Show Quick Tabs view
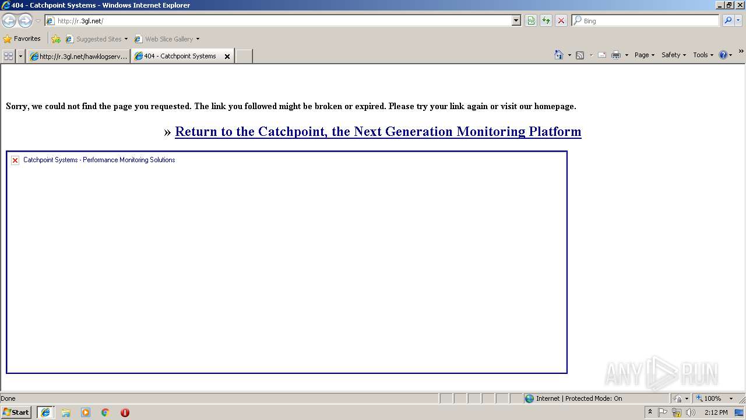This screenshot has height=420, width=746. (x=8, y=56)
